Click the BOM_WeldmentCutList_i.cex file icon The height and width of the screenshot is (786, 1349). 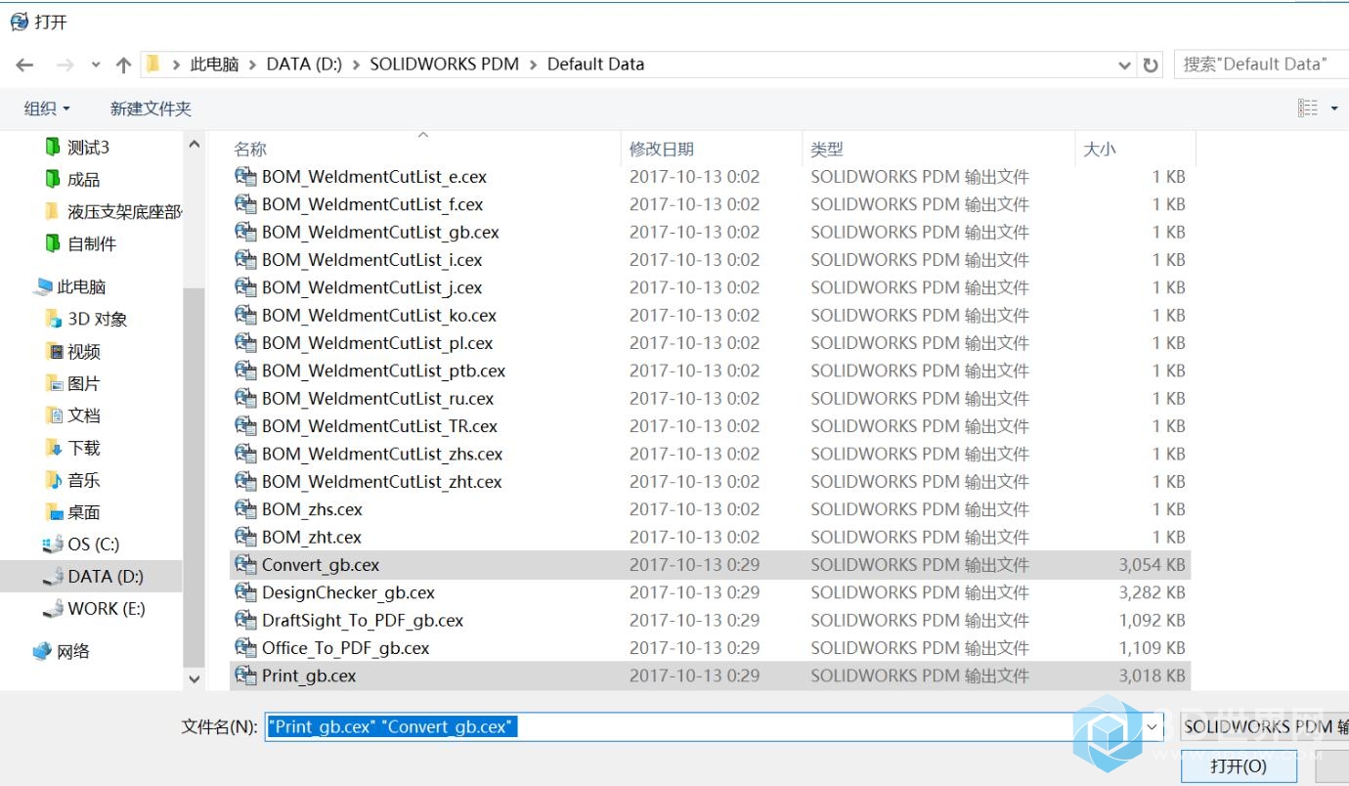click(x=245, y=260)
